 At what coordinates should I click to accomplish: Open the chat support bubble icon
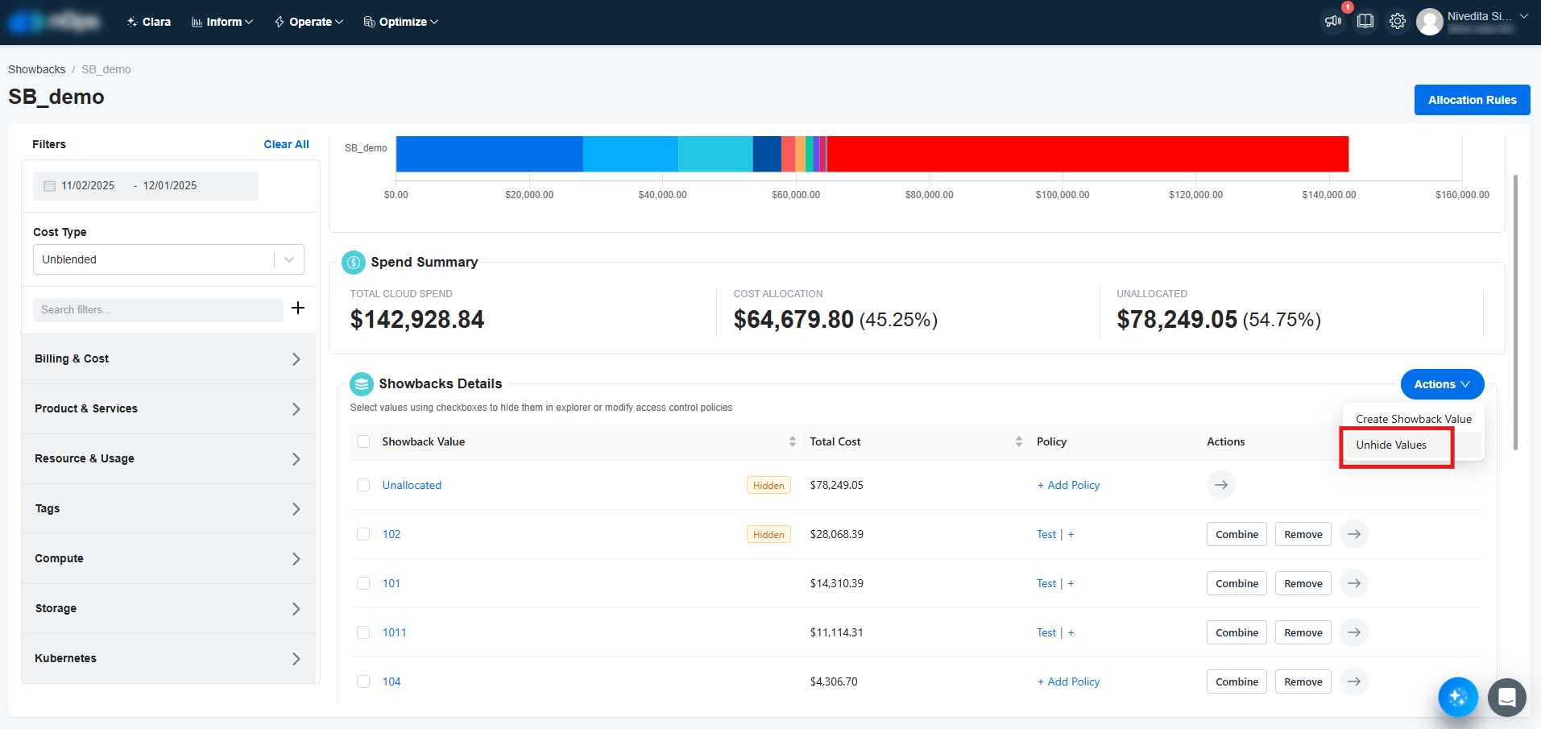click(1506, 697)
